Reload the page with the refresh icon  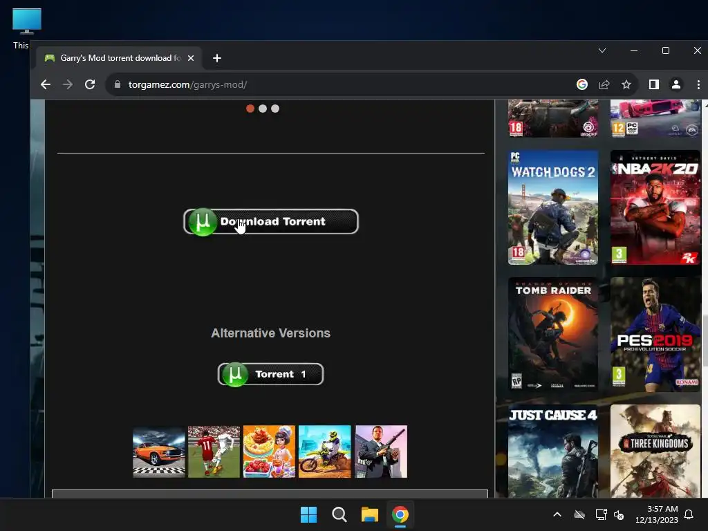pos(90,84)
